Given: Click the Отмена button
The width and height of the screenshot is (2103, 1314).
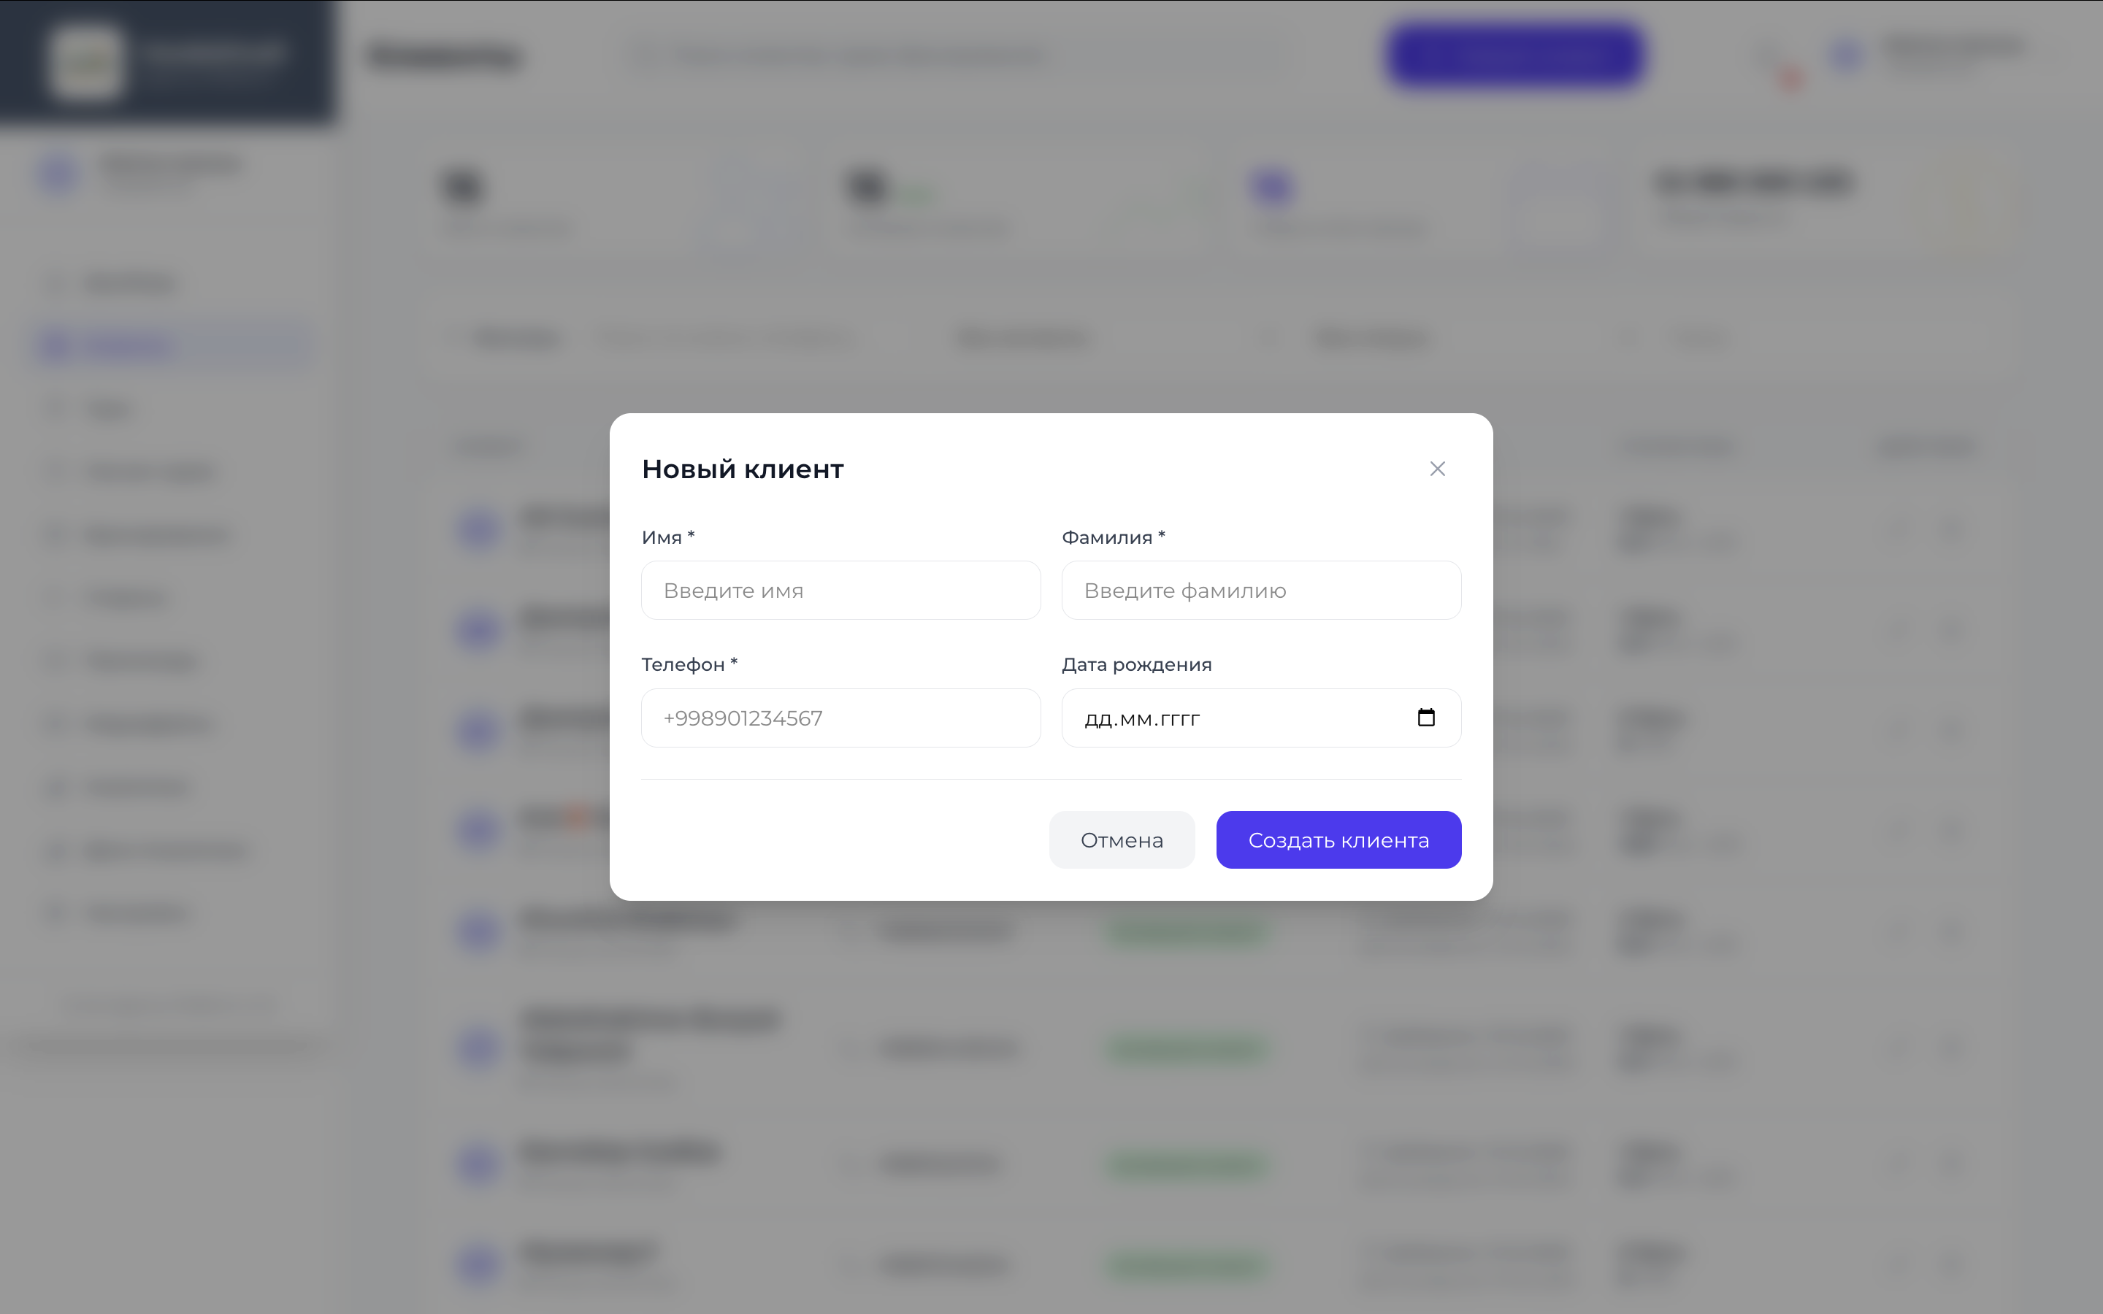Looking at the screenshot, I should [1121, 839].
